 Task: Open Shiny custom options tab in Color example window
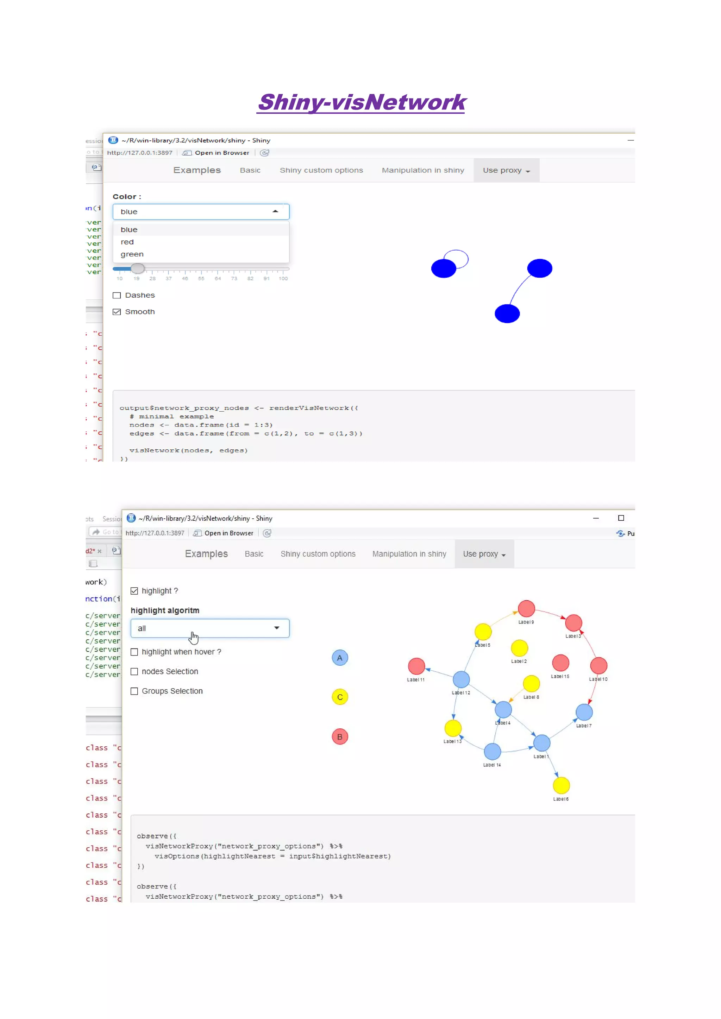321,170
